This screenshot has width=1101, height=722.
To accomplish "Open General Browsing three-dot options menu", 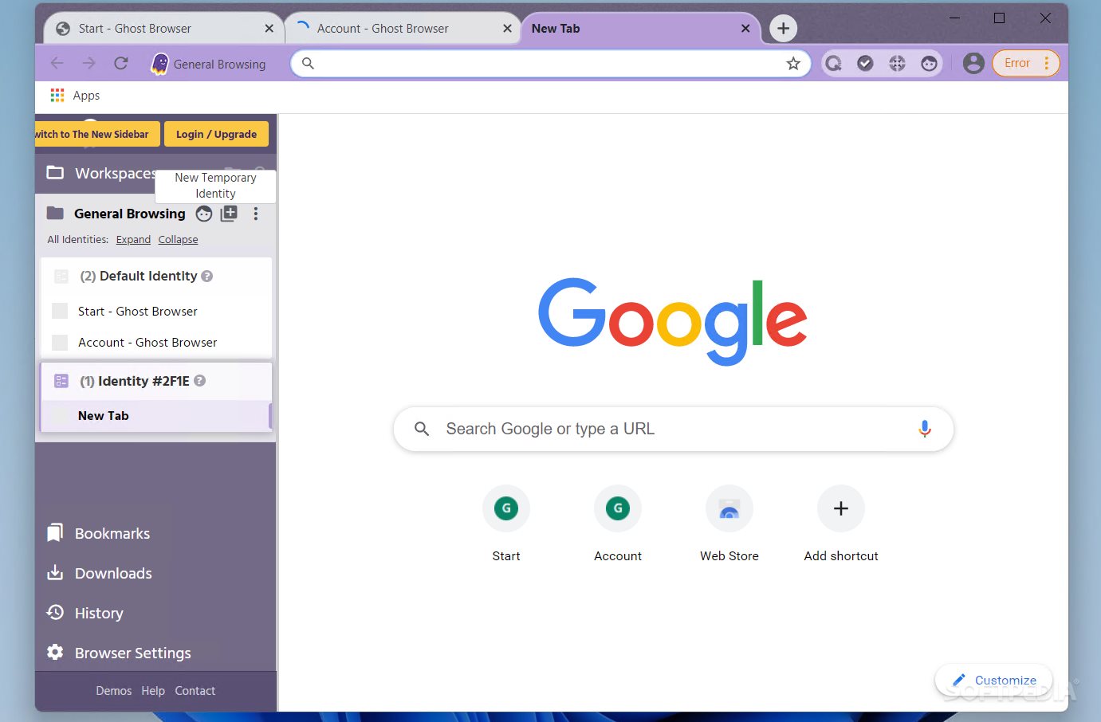I will [x=255, y=214].
